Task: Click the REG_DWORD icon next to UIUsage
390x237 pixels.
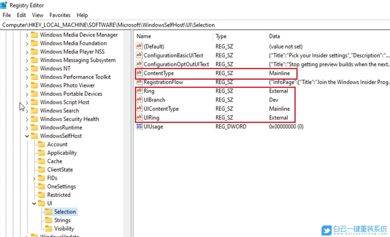Action: (139, 126)
